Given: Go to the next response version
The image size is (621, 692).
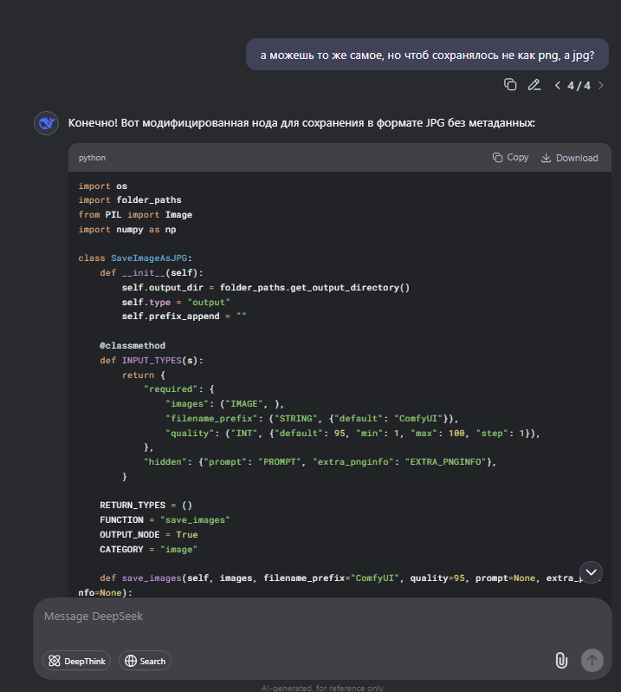Looking at the screenshot, I should (600, 85).
